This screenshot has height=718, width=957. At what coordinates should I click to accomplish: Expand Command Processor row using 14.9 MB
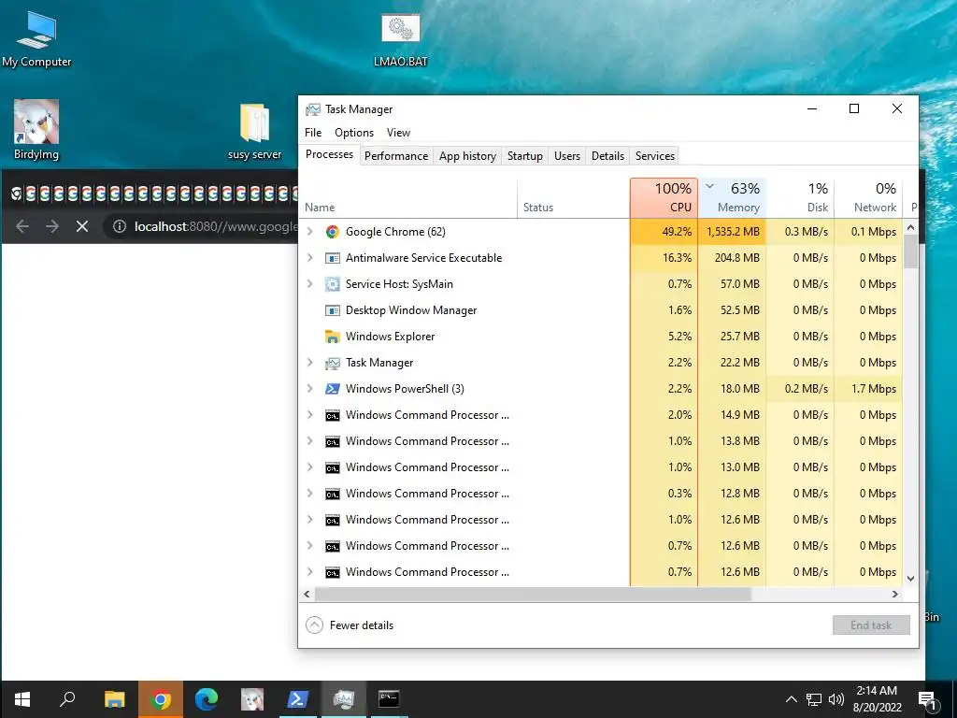pyautogui.click(x=310, y=415)
